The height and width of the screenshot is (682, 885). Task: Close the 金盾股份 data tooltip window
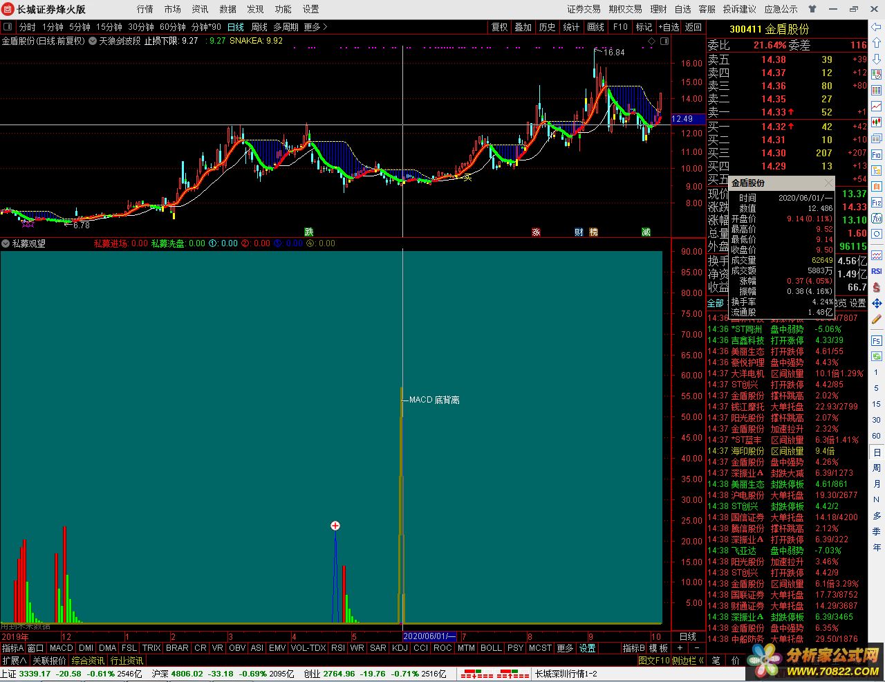click(x=828, y=183)
